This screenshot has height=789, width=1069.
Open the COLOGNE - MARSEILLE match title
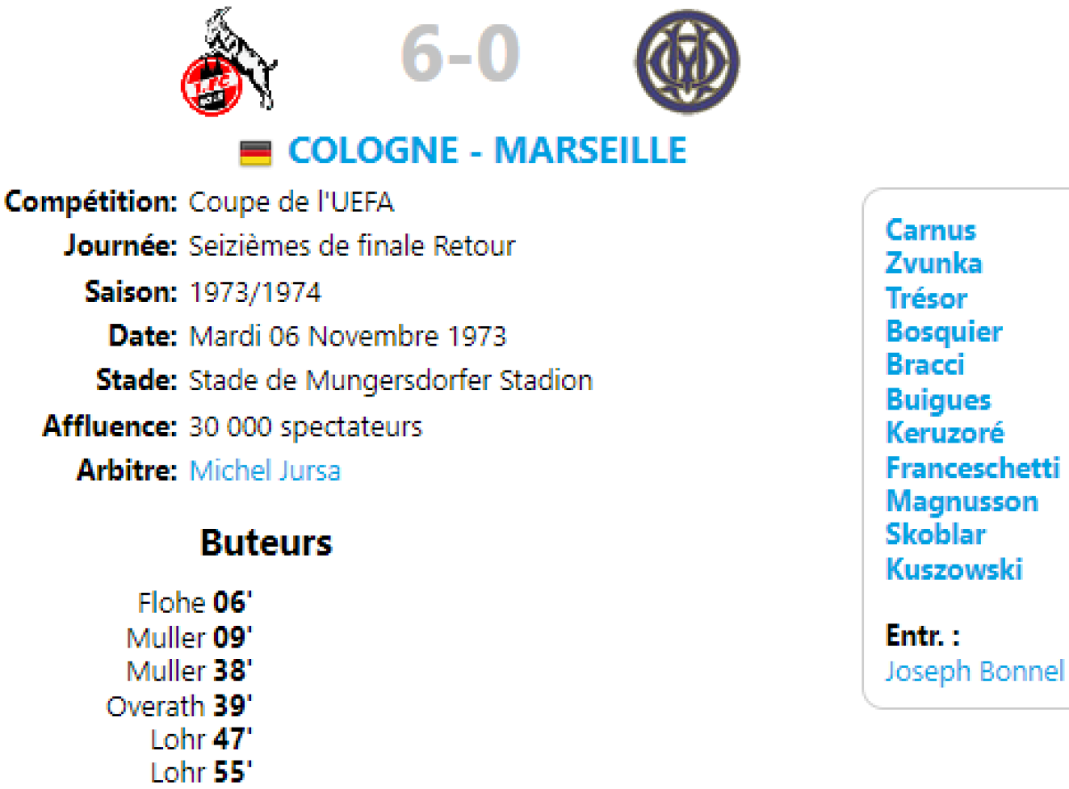click(487, 150)
